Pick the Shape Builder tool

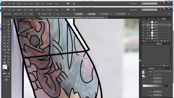[4, 47]
